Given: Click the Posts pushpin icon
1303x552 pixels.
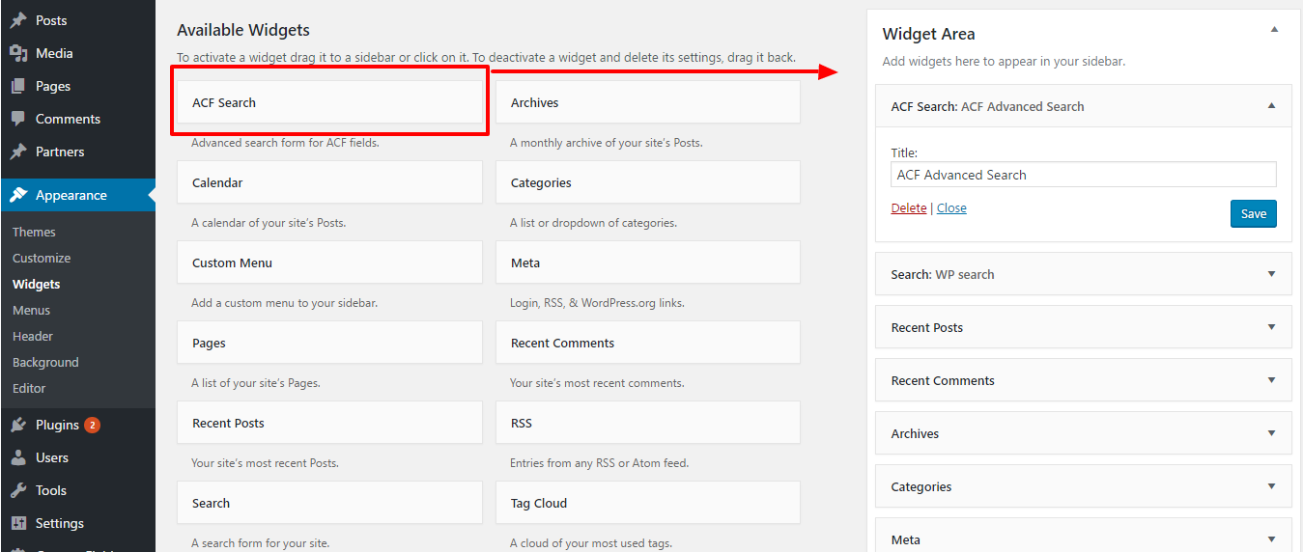Looking at the screenshot, I should (18, 20).
